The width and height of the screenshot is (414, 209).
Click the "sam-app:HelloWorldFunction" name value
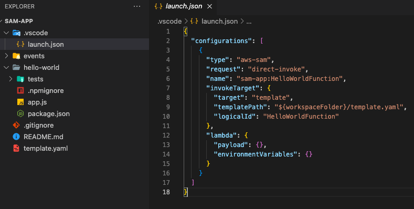[x=290, y=79]
